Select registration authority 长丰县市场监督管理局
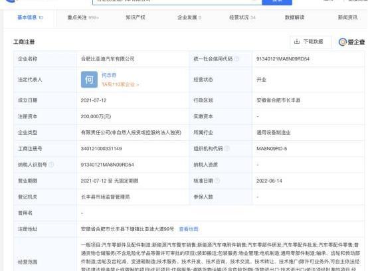Viewport: 368px width, 271px height. [105, 197]
